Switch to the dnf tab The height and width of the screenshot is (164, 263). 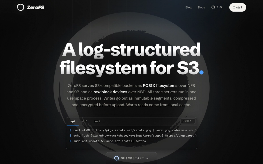[84, 121]
